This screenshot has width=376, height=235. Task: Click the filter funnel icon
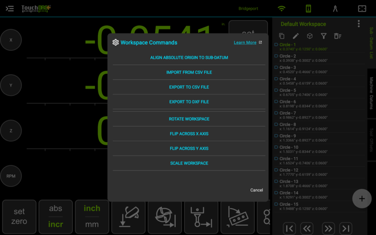pyautogui.click(x=324, y=36)
